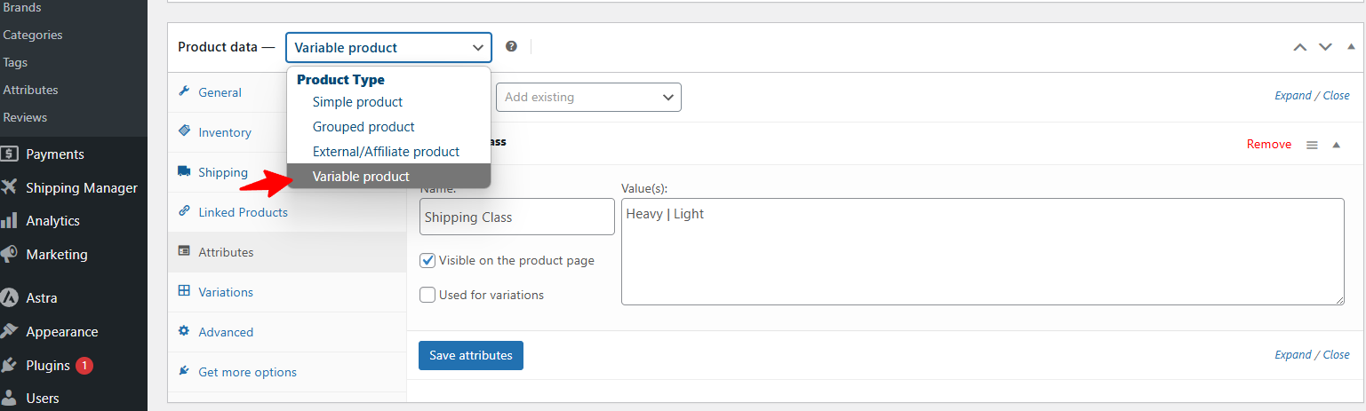Move Product data panel down
The height and width of the screenshot is (411, 1366).
coord(1325,47)
